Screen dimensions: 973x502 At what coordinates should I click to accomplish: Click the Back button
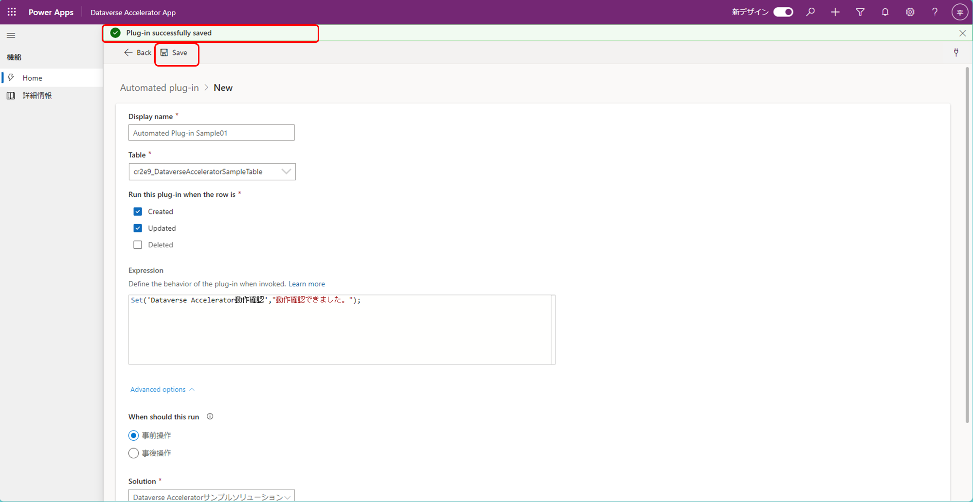[138, 52]
